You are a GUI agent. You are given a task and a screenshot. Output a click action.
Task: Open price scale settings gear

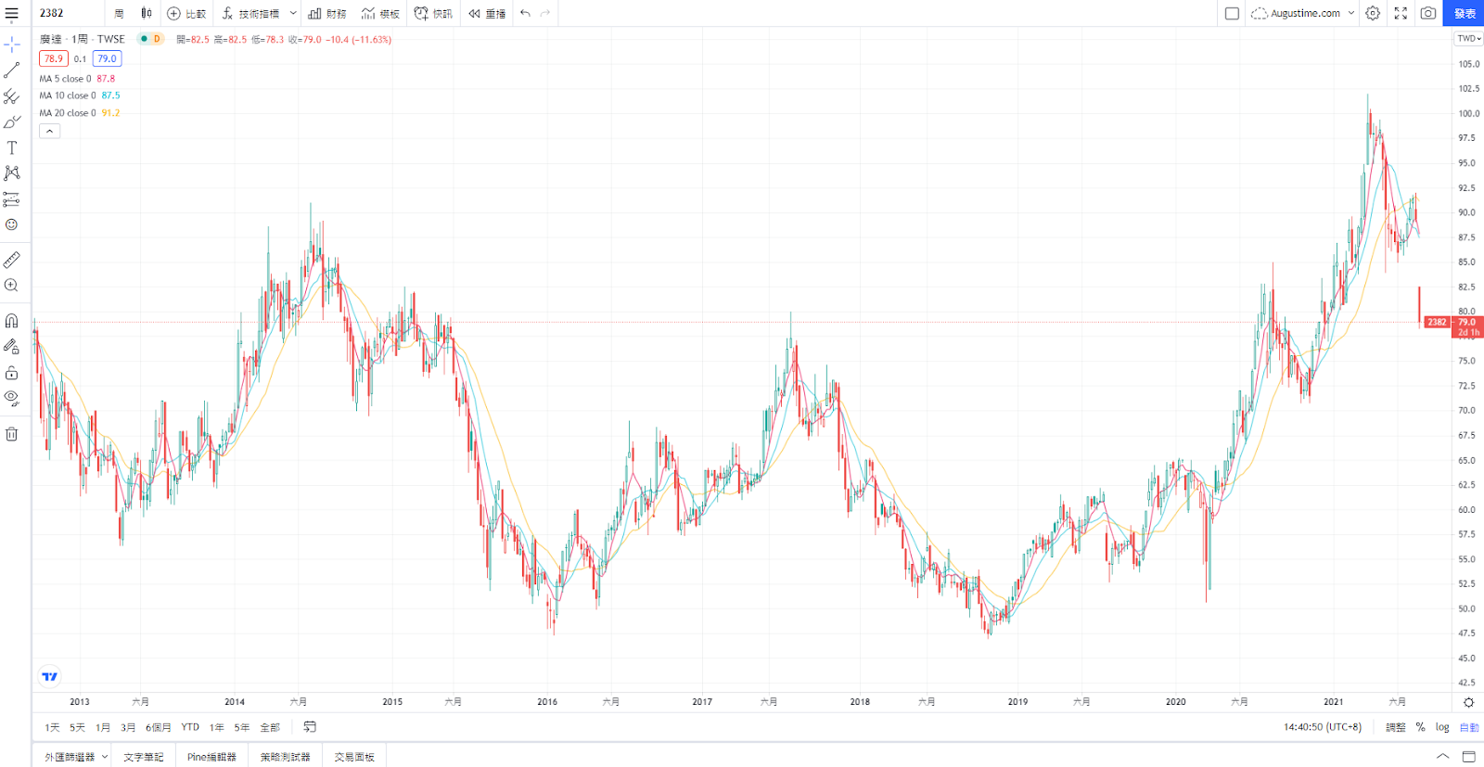pos(1468,702)
